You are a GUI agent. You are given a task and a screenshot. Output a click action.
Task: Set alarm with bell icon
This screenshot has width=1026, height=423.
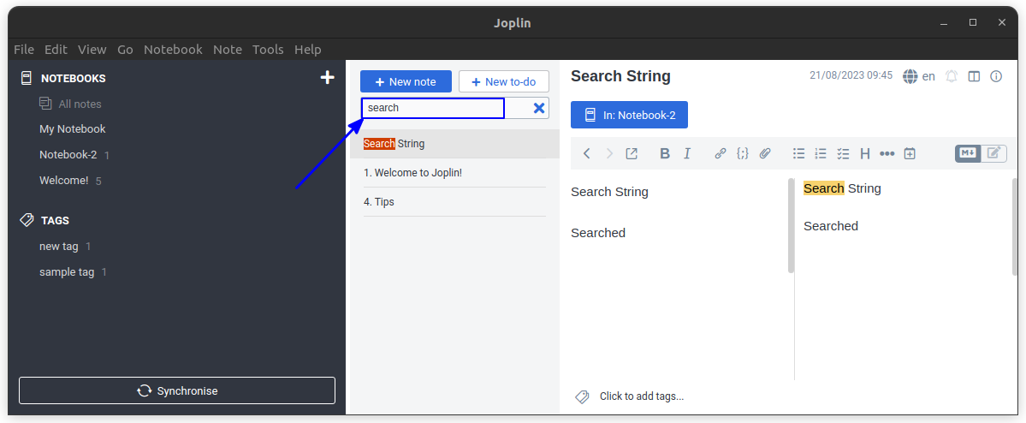(952, 76)
